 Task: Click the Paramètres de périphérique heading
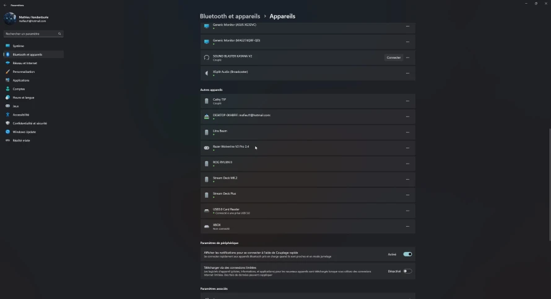click(219, 243)
